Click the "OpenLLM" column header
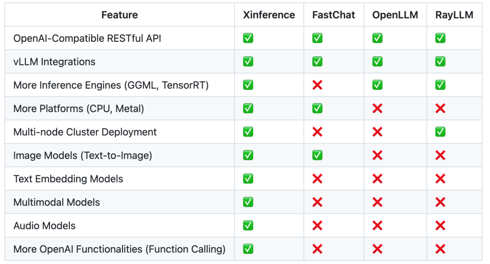 click(x=395, y=15)
